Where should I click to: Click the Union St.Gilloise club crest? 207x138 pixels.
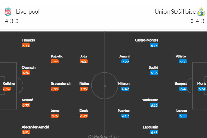(201, 12)
